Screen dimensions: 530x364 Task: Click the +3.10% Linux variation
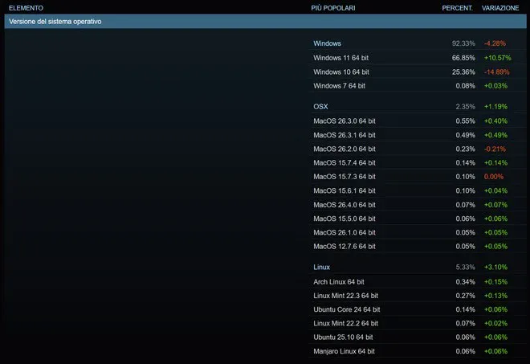495,267
